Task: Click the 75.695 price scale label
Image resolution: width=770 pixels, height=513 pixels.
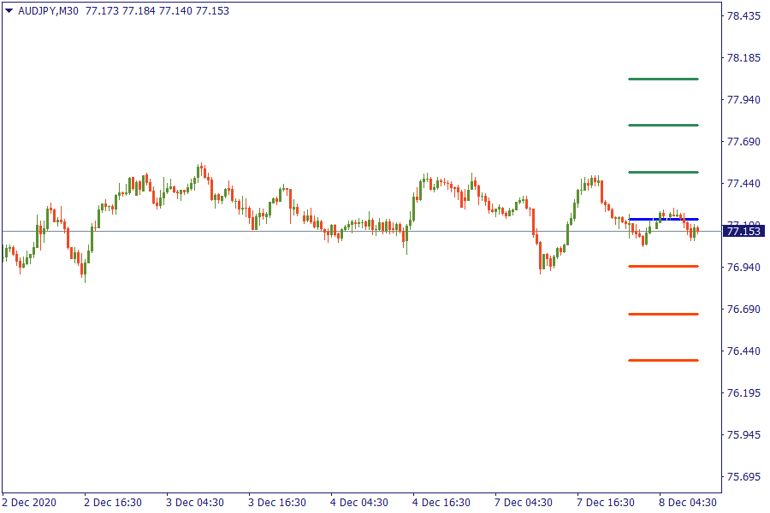Action: tap(743, 477)
